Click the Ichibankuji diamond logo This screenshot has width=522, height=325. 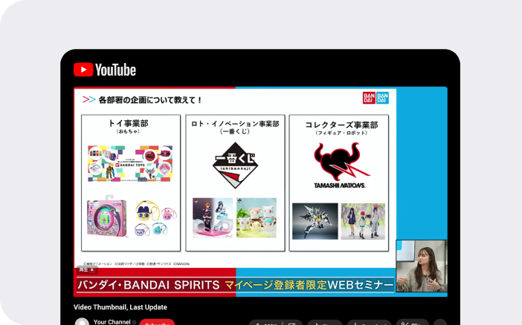tap(236, 165)
